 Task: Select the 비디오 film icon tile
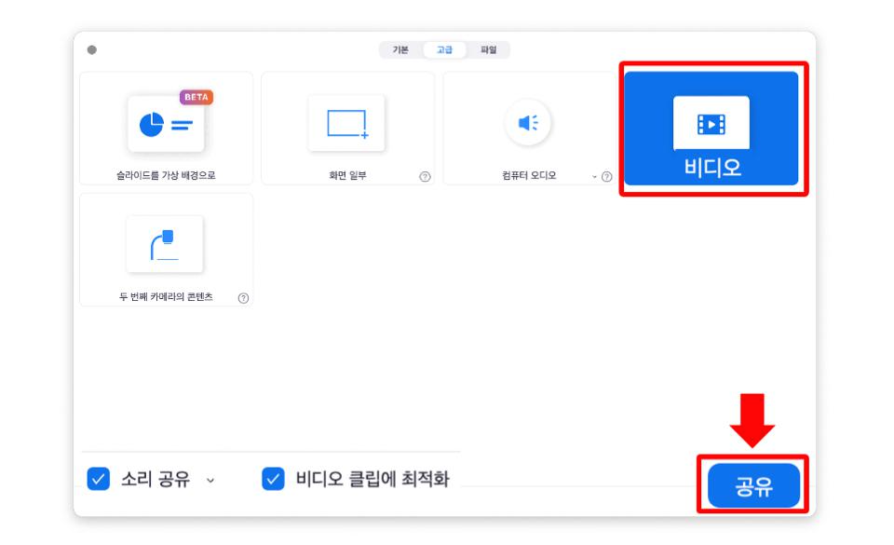point(711,128)
